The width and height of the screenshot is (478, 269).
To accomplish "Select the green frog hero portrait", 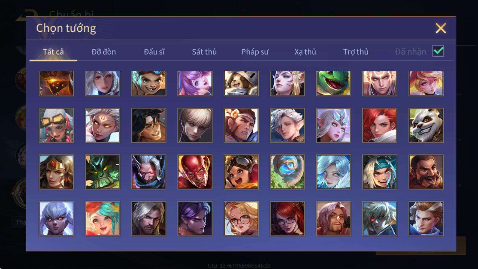I will coord(333,83).
